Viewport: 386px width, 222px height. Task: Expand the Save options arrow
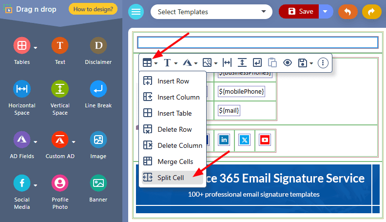point(326,11)
